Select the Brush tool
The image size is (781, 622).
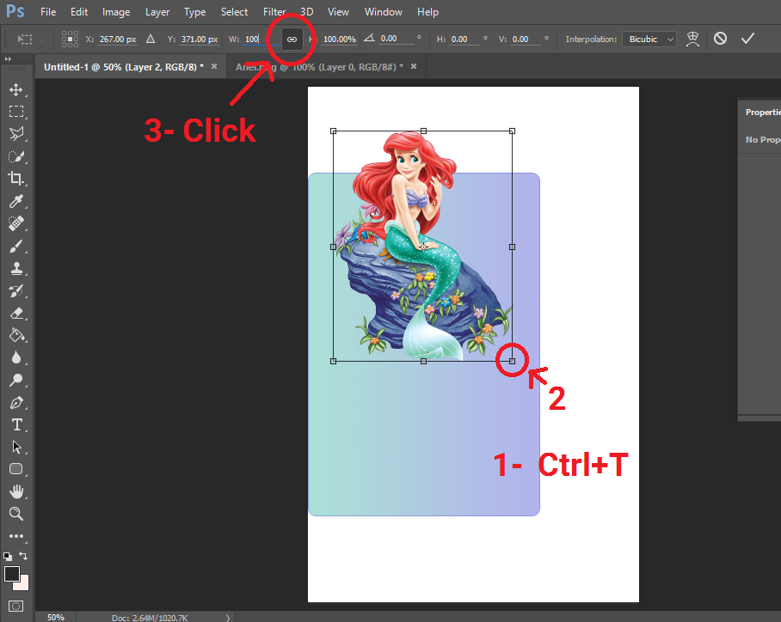click(16, 246)
